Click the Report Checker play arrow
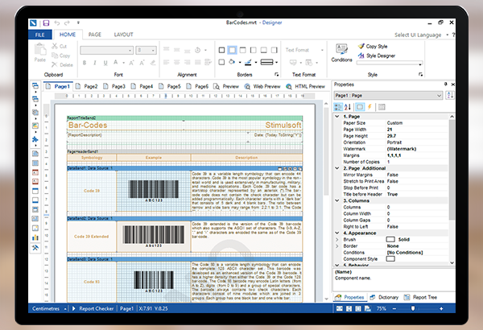Screen dimensions: 483x330 pos(73,308)
